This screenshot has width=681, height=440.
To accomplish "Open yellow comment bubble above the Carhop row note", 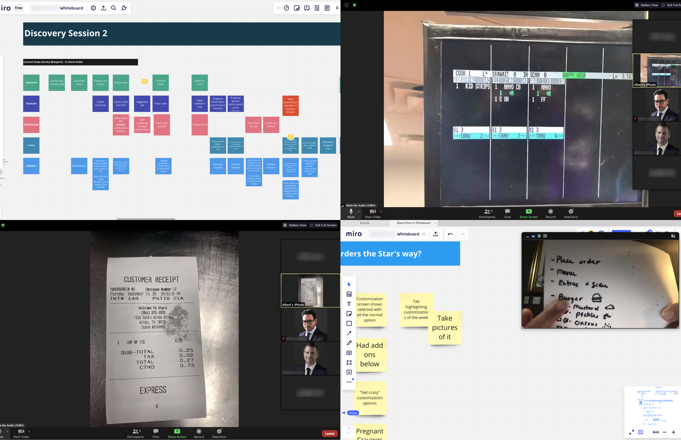I will [291, 137].
